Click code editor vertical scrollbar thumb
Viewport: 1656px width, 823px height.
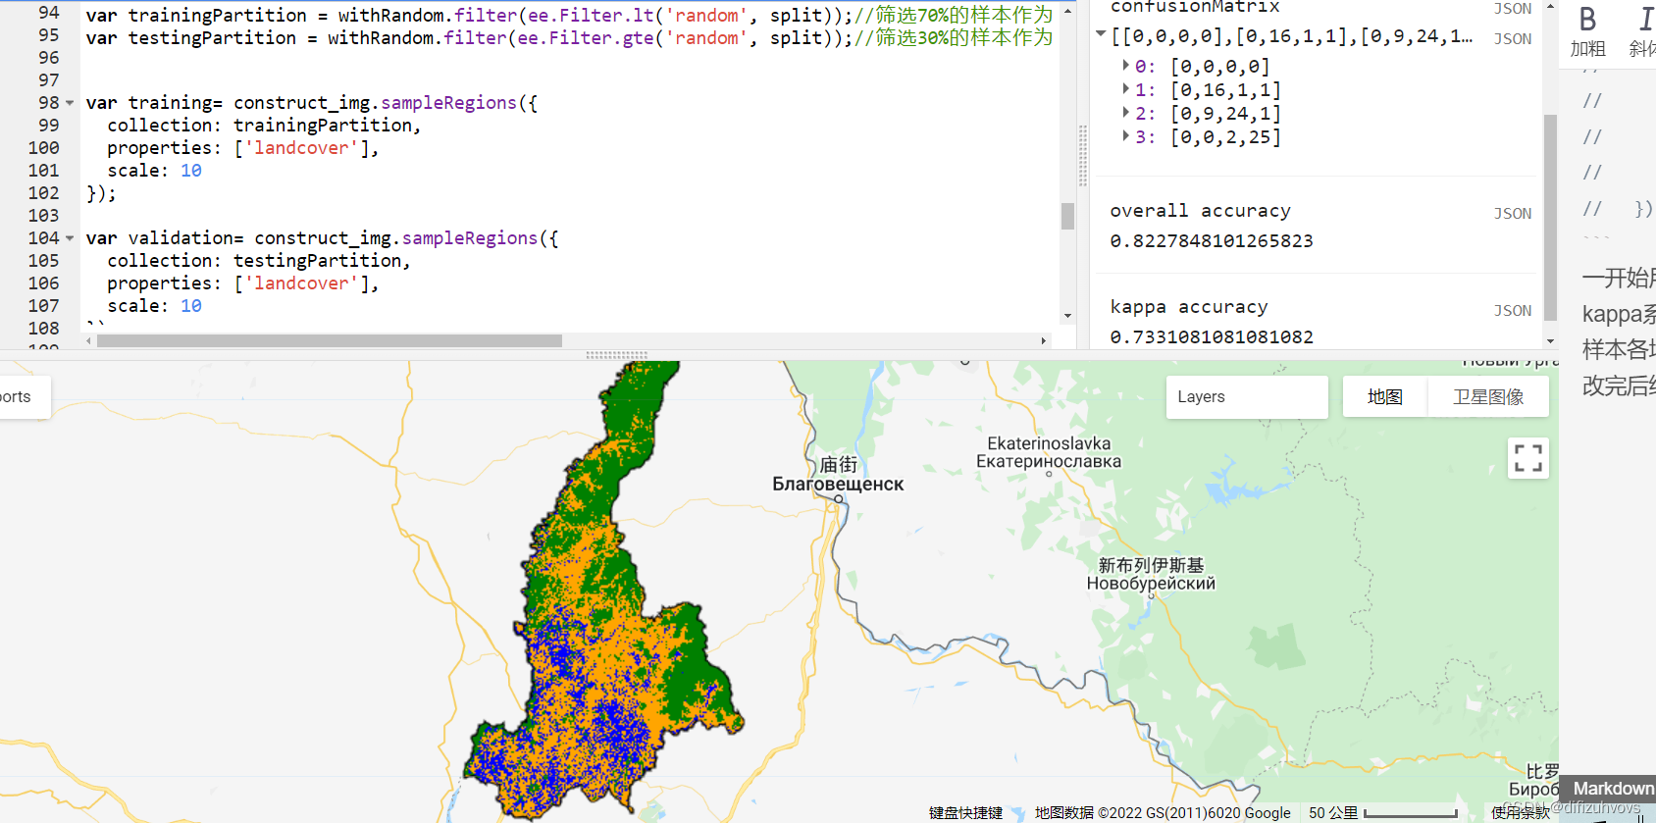(1067, 216)
